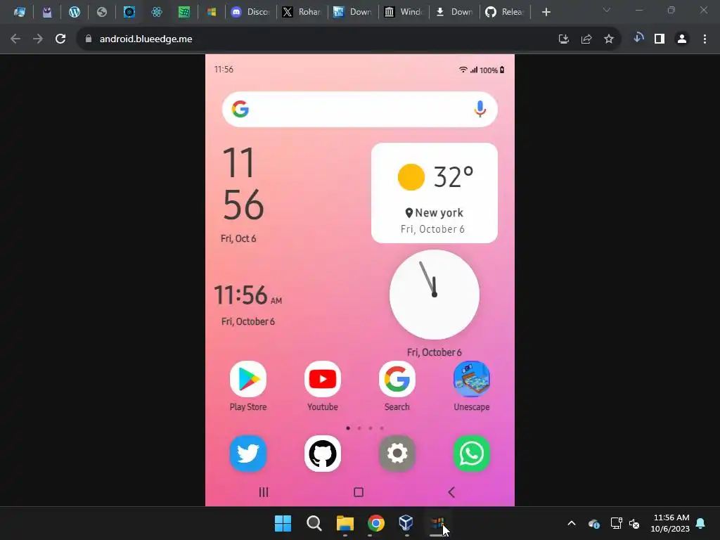Image resolution: width=720 pixels, height=540 pixels.
Task: Open the browser profile menu
Action: 682,39
